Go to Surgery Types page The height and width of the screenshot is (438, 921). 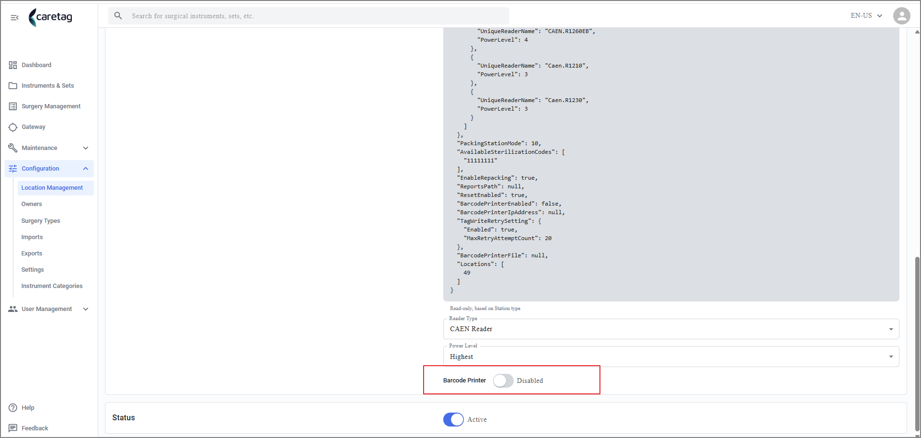tap(41, 221)
